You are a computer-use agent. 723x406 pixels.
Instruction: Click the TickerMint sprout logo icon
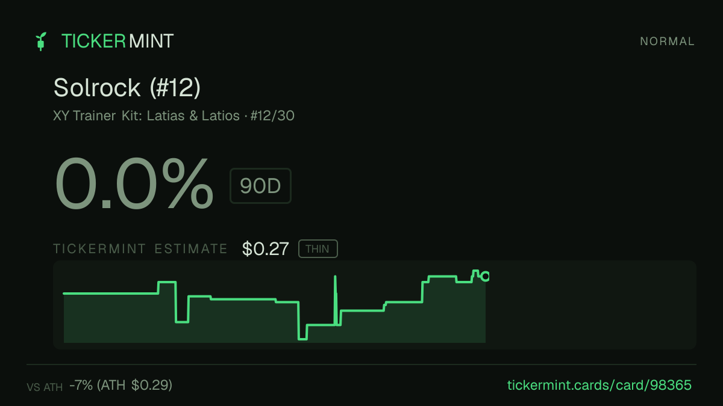coord(41,42)
